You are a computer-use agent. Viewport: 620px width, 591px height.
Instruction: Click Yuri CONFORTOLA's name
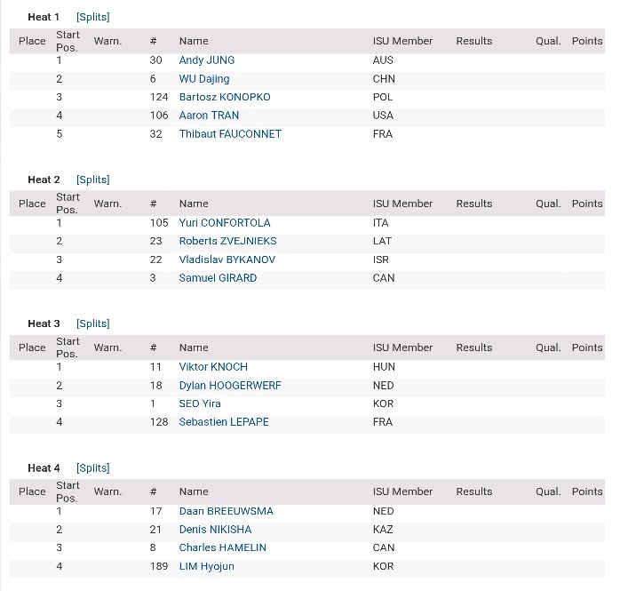click(225, 223)
